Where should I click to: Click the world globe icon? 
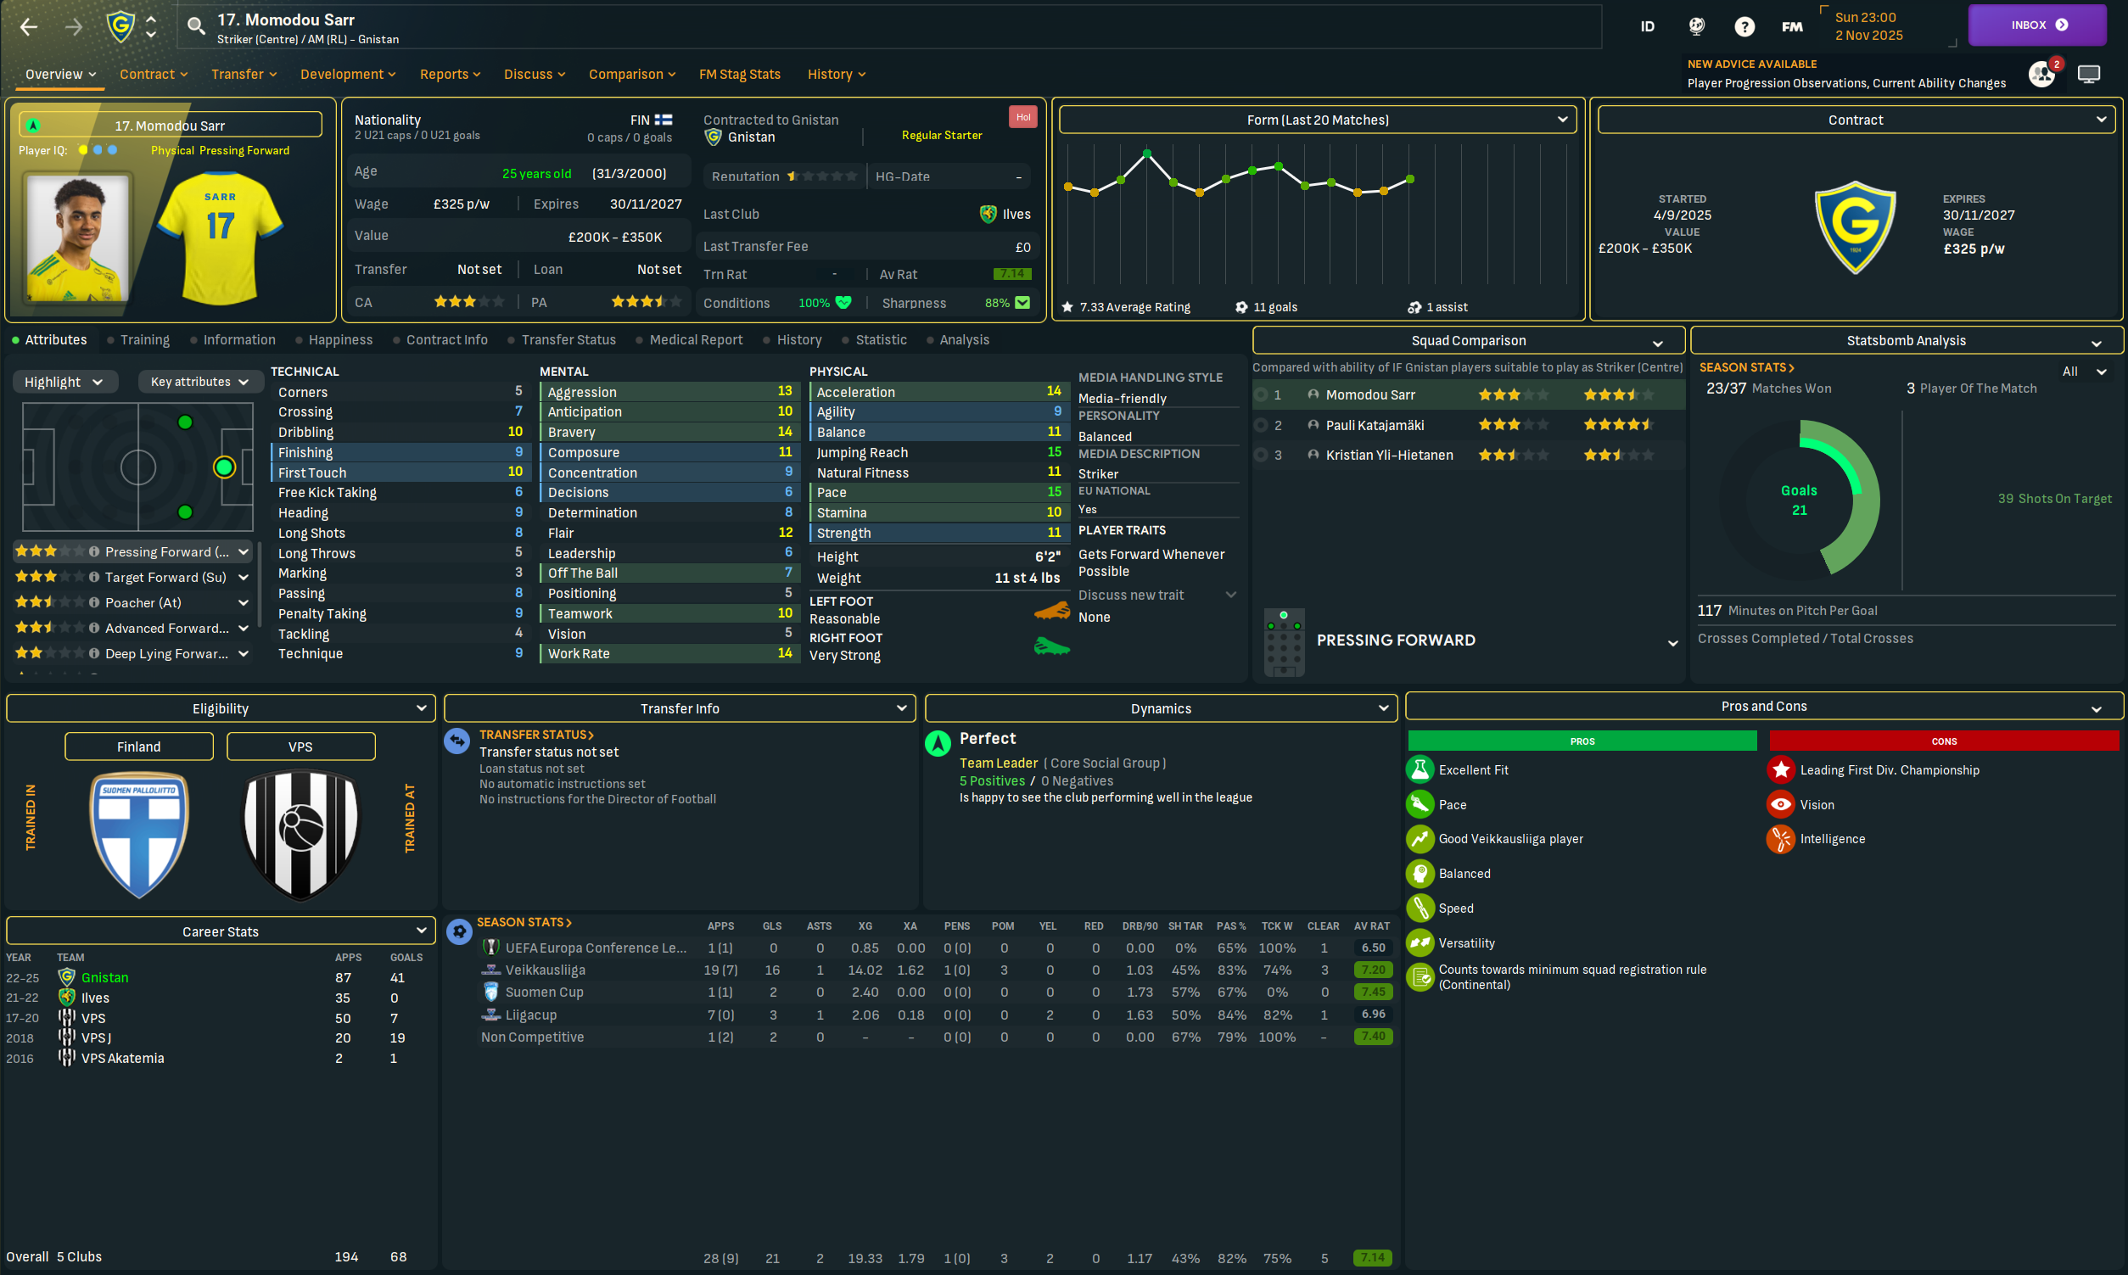pyautogui.click(x=1696, y=26)
